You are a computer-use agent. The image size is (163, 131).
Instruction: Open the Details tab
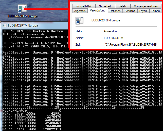tap(122, 6)
